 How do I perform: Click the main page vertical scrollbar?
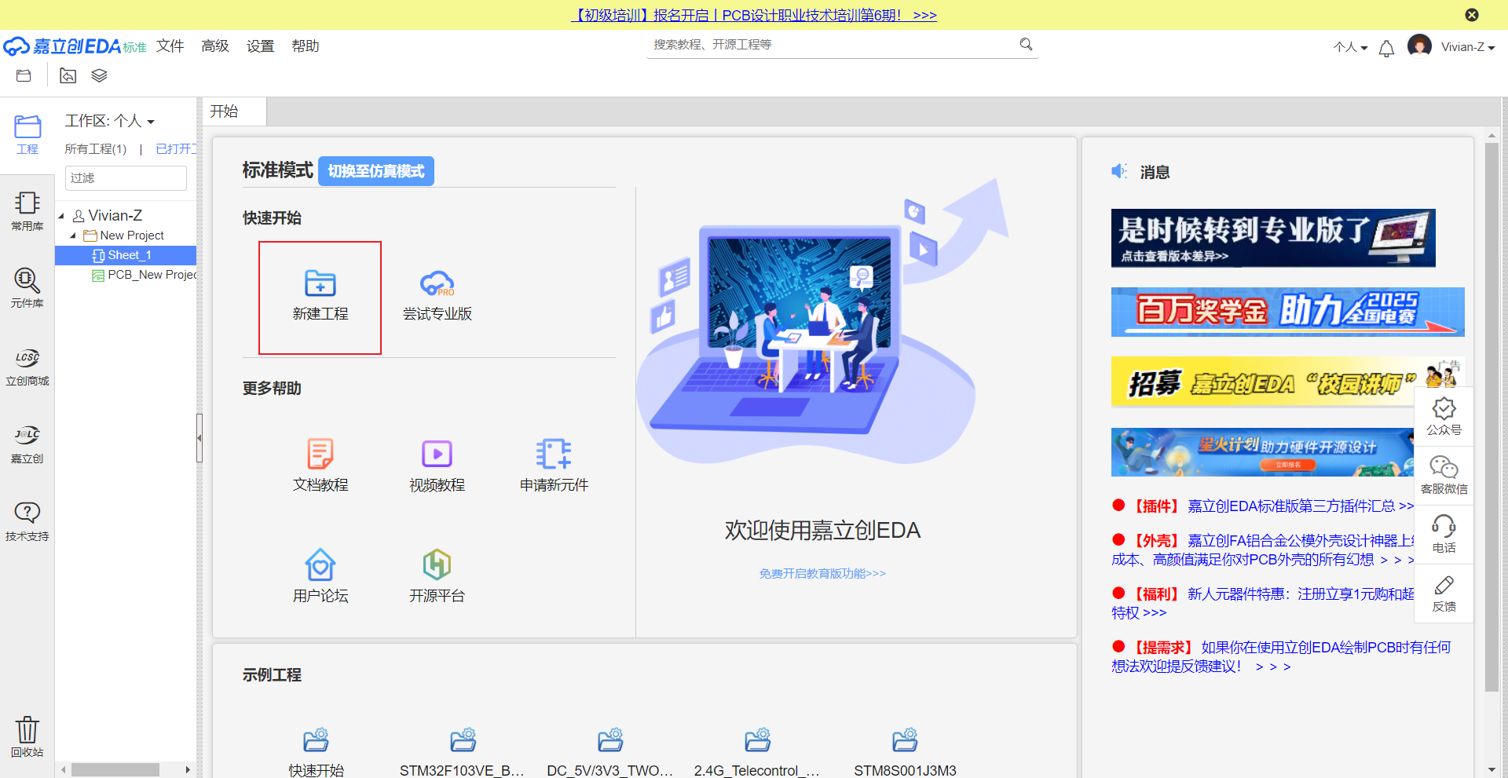coord(1491,416)
